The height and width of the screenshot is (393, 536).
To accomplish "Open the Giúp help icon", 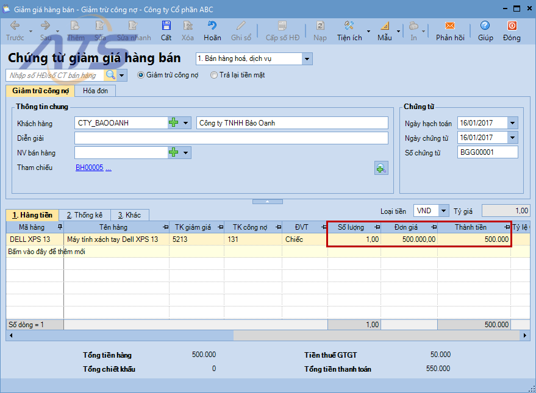I will pyautogui.click(x=485, y=26).
